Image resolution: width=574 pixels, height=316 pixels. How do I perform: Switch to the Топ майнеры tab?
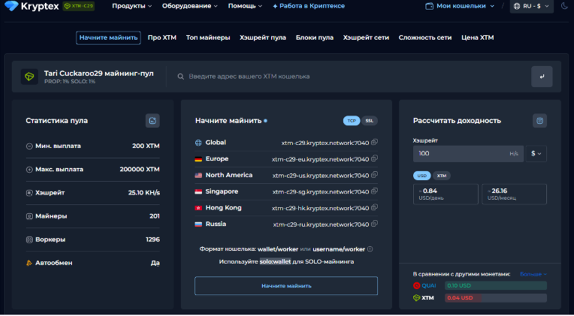coord(208,38)
